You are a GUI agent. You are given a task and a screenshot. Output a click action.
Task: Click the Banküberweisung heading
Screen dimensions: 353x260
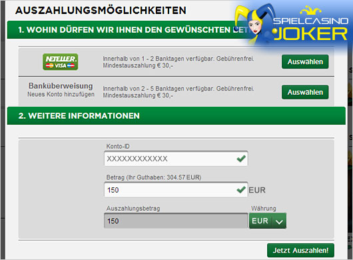click(61, 86)
